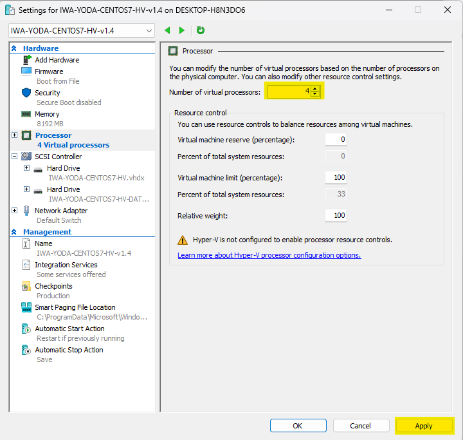The width and height of the screenshot is (463, 440).
Task: Click the Cancel button
Action: (361, 425)
